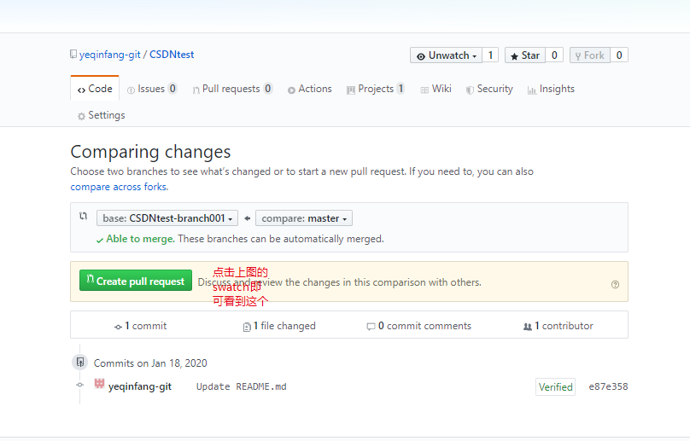Click the stargazers count of 0
The height and width of the screenshot is (441, 690).
554,55
